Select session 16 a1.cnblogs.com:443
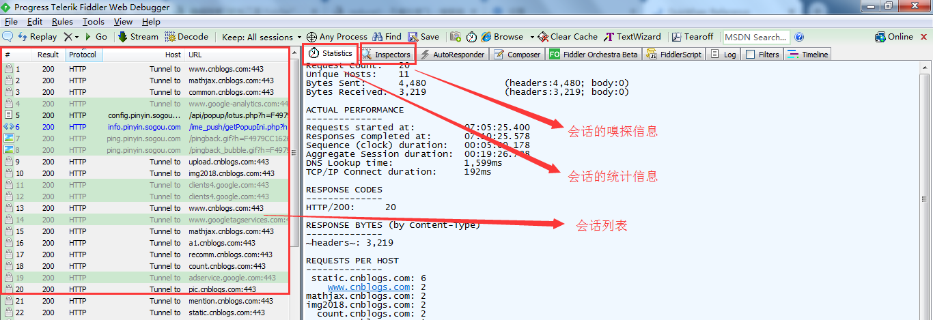 [145, 243]
